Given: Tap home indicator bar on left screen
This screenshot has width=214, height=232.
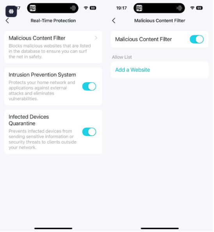Looking at the screenshot, I should pos(53,228).
